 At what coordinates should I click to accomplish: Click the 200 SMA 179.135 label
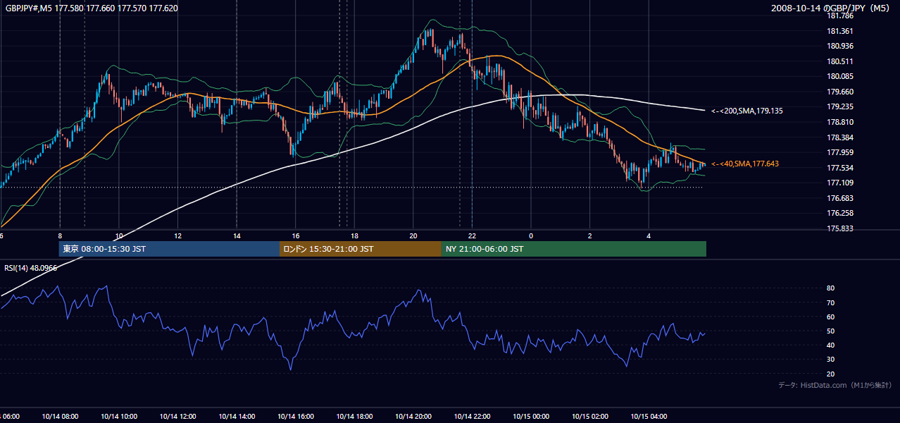point(747,111)
